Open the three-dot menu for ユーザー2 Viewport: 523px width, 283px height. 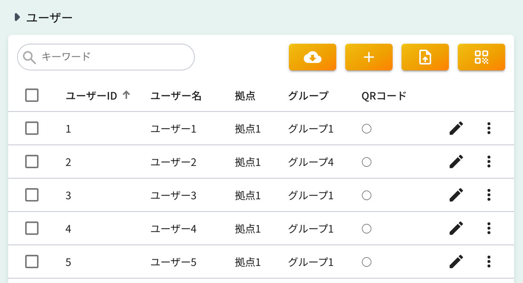tap(488, 162)
